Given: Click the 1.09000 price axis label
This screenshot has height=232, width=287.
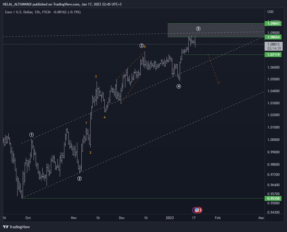Looking at the screenshot, I should pos(273,33).
